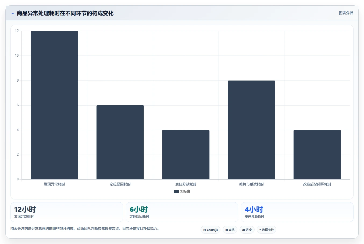Click the icon inside the 表格 chip
Screen dimensions: 364x244
tap(227, 230)
